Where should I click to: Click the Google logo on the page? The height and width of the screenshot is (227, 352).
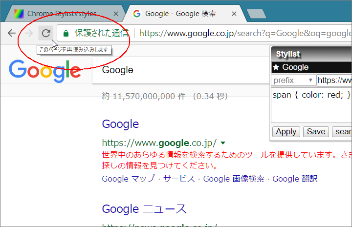(44, 71)
